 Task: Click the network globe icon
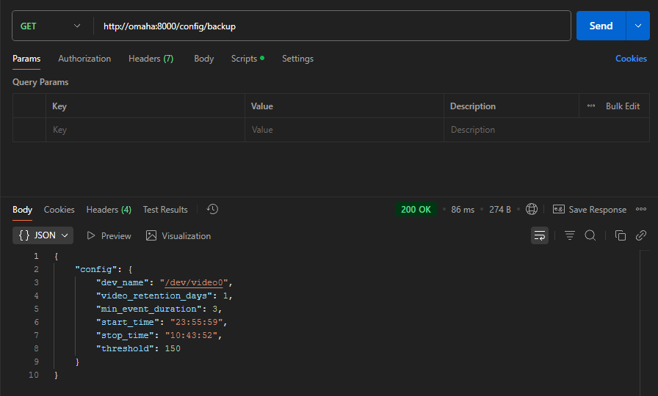[532, 210]
